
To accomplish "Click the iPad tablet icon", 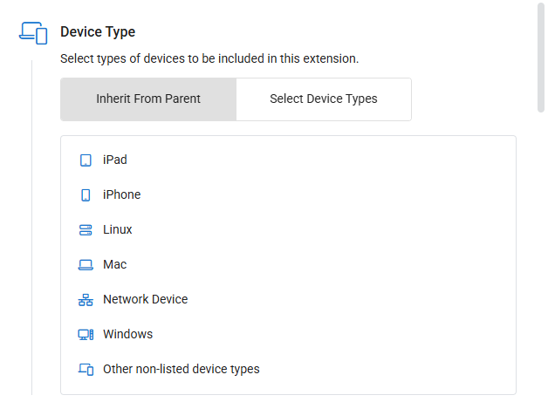I will click(x=86, y=160).
